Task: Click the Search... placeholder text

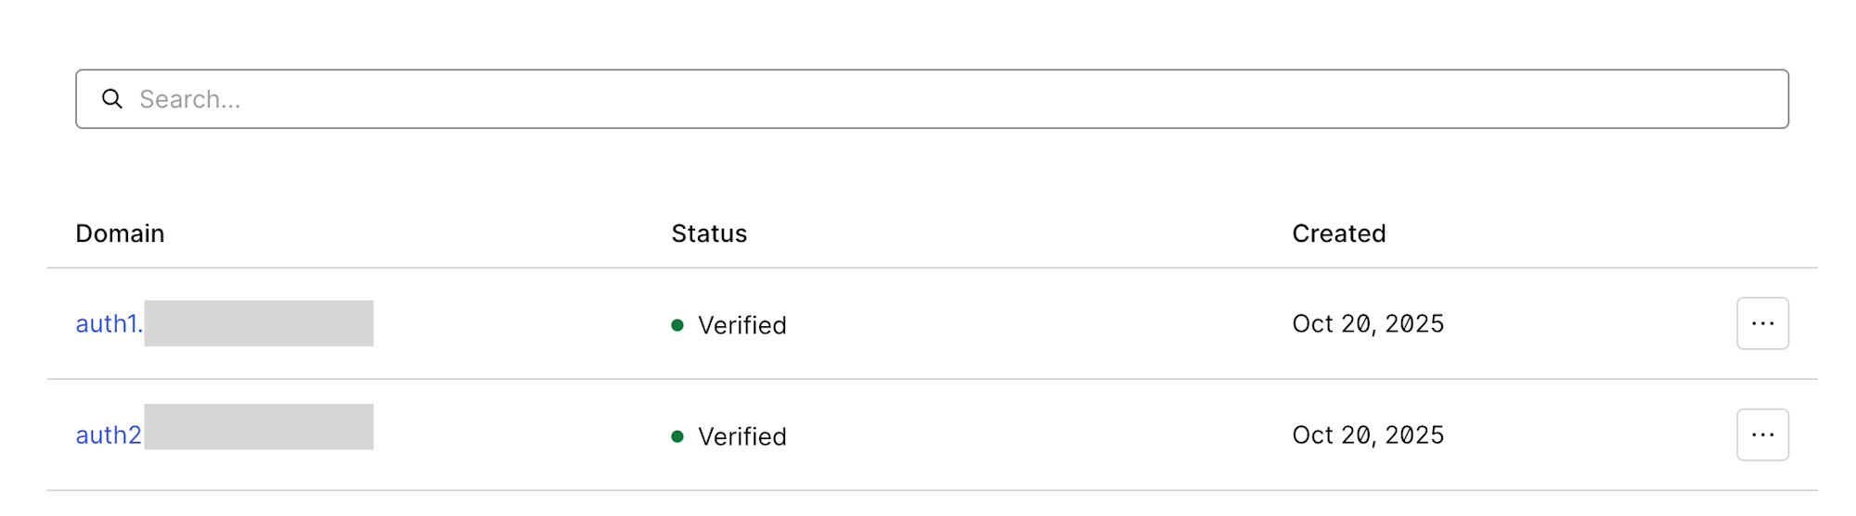Action: 190,99
